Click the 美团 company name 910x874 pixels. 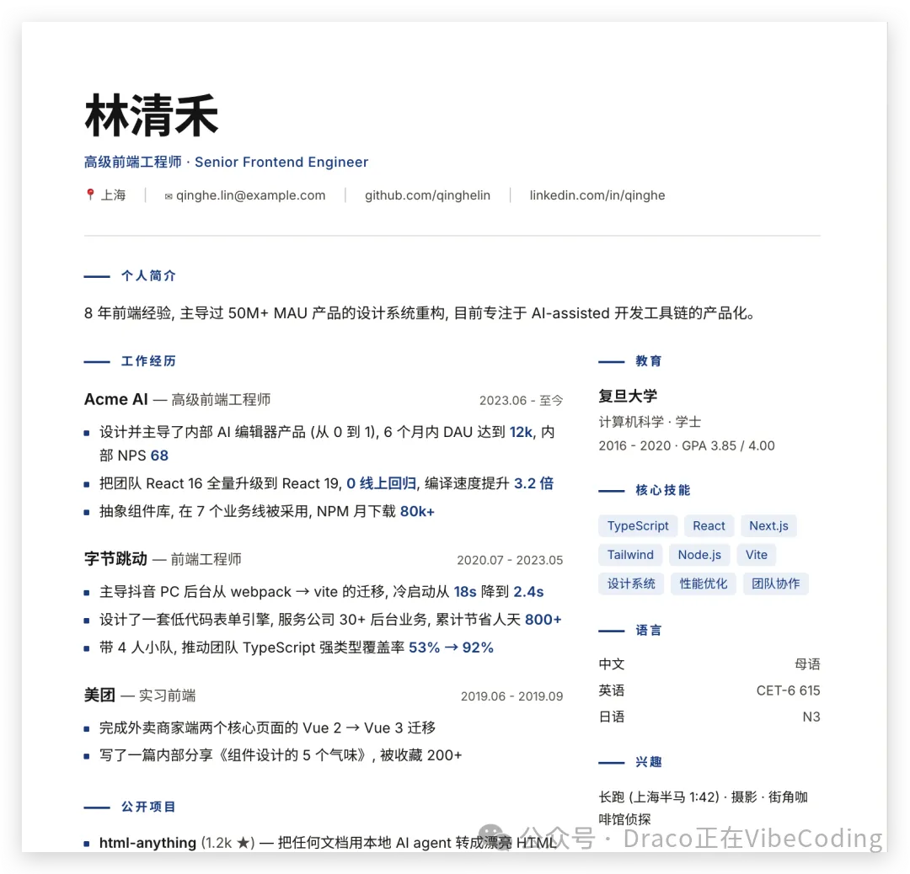(x=99, y=695)
